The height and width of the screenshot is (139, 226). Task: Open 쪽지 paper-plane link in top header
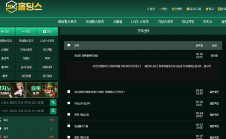[x=209, y=9]
